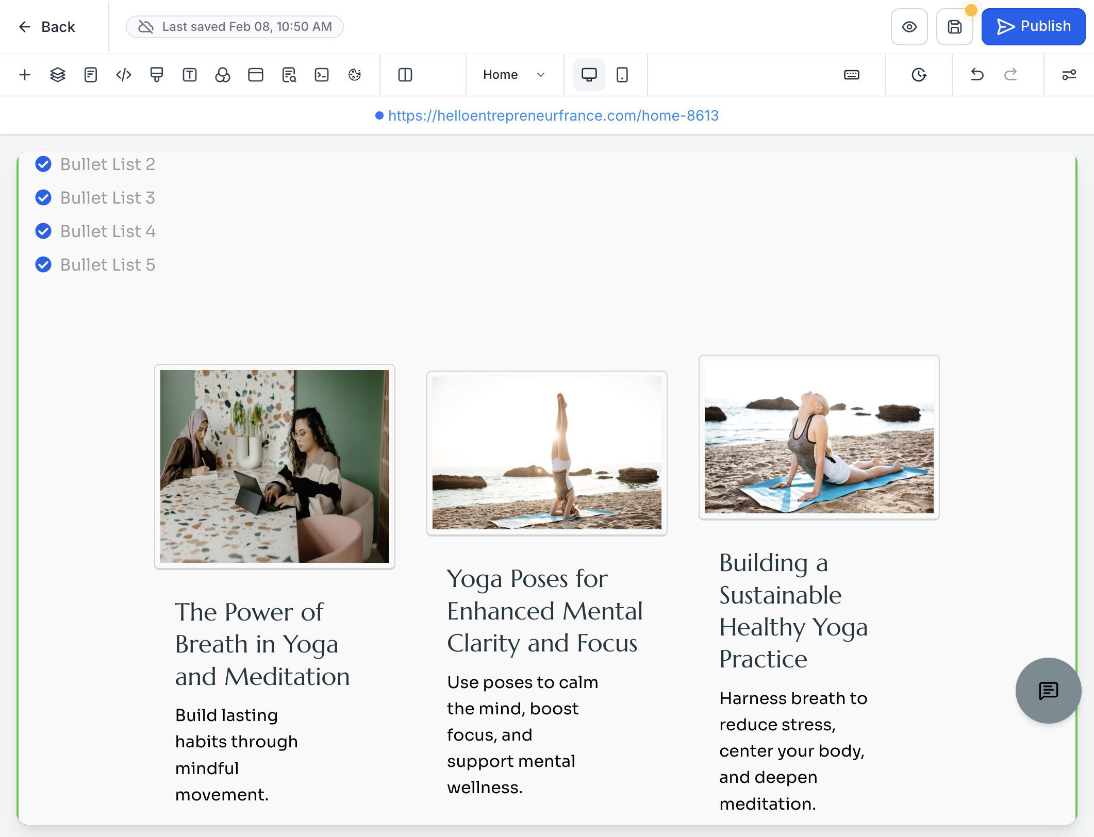Click the Last saved status badge
This screenshot has height=837, width=1094.
[235, 27]
